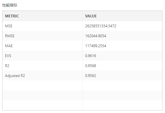Select the MSE metric row label
This screenshot has width=165, height=113.
pyautogui.click(x=9, y=26)
